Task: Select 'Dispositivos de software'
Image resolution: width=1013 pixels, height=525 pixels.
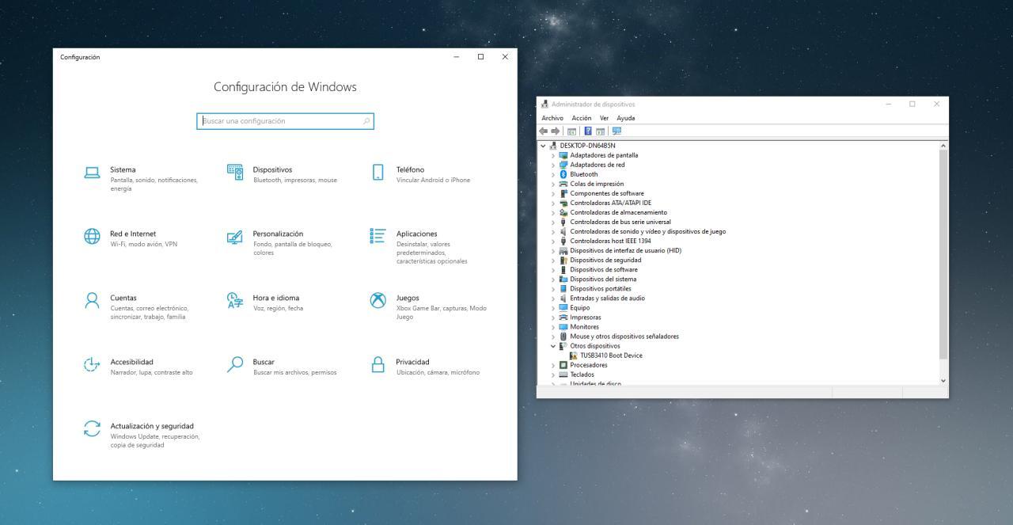Action: tap(604, 269)
